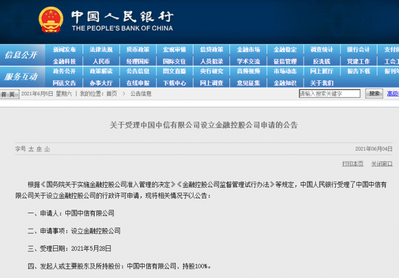Open the 市场动态 menu
Screen dimensions: 399x278
point(285,71)
